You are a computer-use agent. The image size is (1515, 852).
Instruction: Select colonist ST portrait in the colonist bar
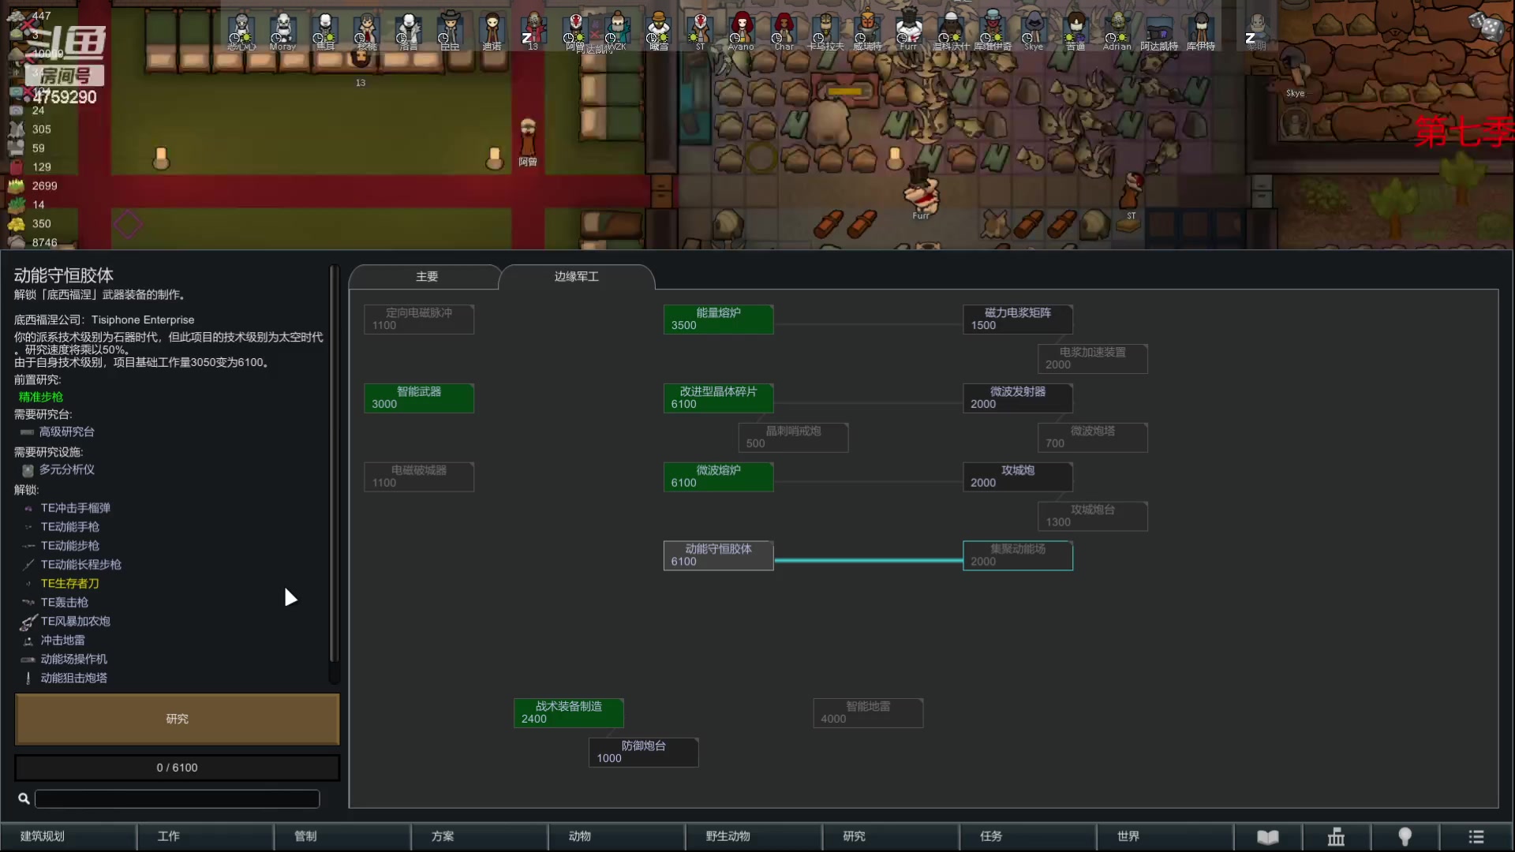point(700,30)
